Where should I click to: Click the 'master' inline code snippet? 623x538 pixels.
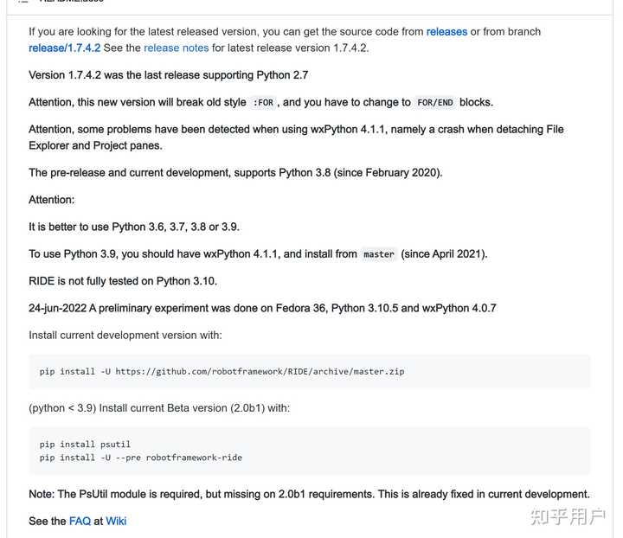point(378,255)
